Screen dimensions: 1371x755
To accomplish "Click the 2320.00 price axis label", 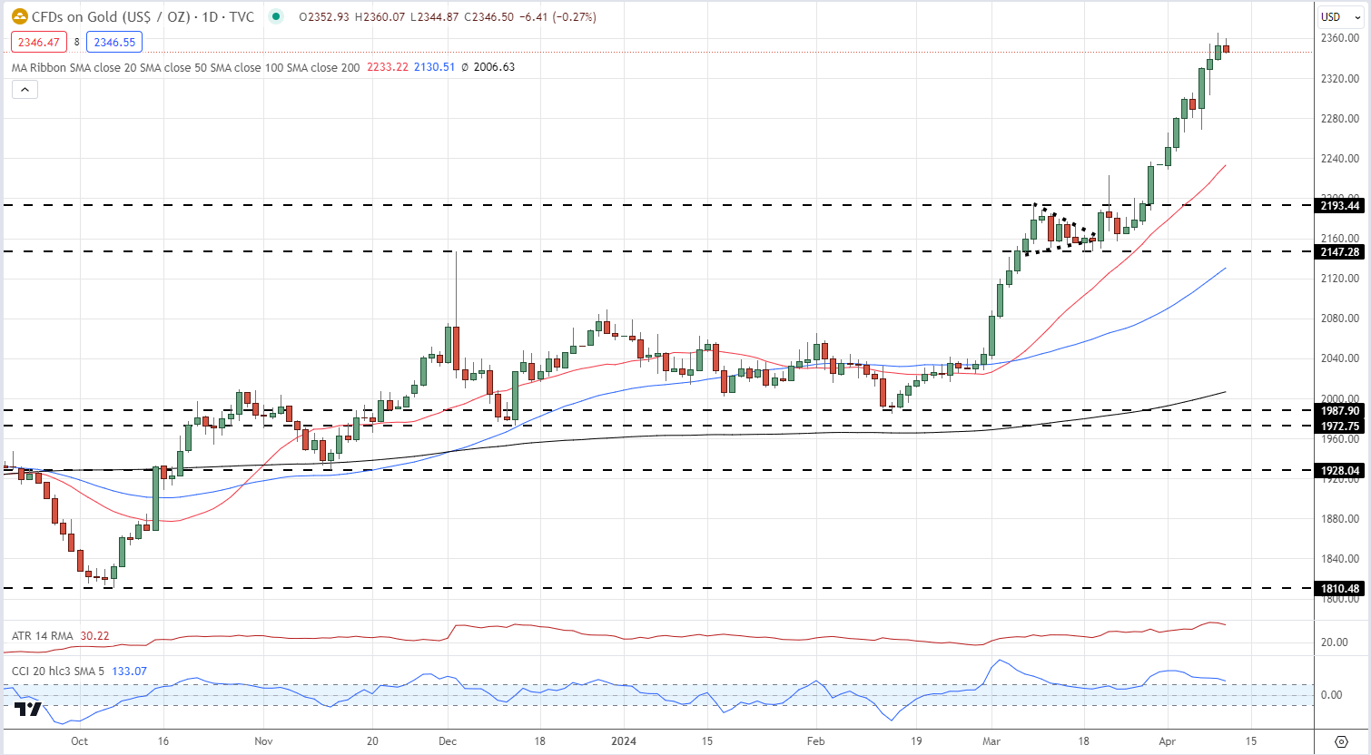I will [x=1340, y=79].
